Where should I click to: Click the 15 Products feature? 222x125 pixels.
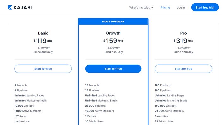92,85
